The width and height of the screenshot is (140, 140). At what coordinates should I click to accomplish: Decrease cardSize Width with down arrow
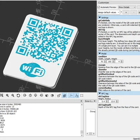tap(105, 62)
